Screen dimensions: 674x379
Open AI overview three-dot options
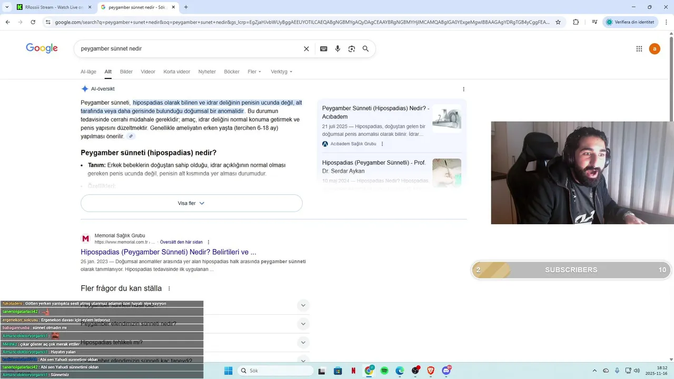click(x=463, y=89)
